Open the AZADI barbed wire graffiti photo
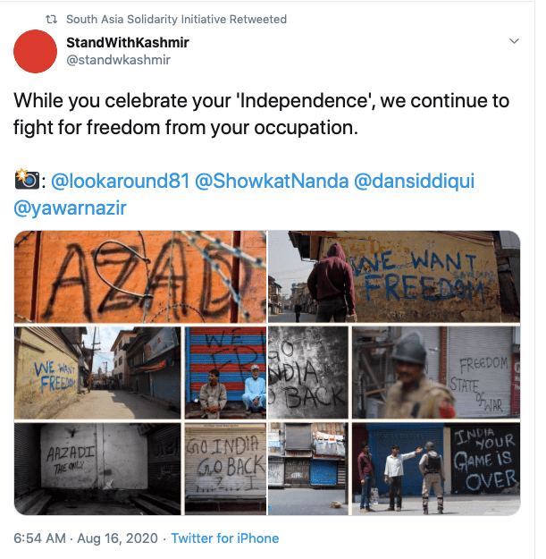 coord(140,276)
